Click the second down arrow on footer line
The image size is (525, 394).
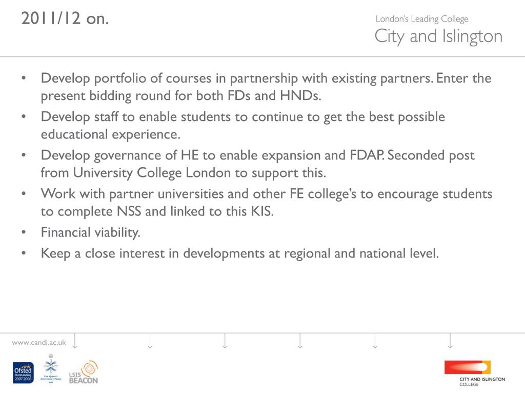point(150,341)
